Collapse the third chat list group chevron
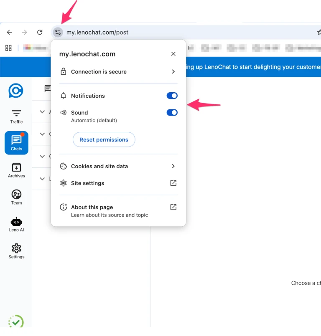Image resolution: width=321 pixels, height=336 pixels. (42, 157)
